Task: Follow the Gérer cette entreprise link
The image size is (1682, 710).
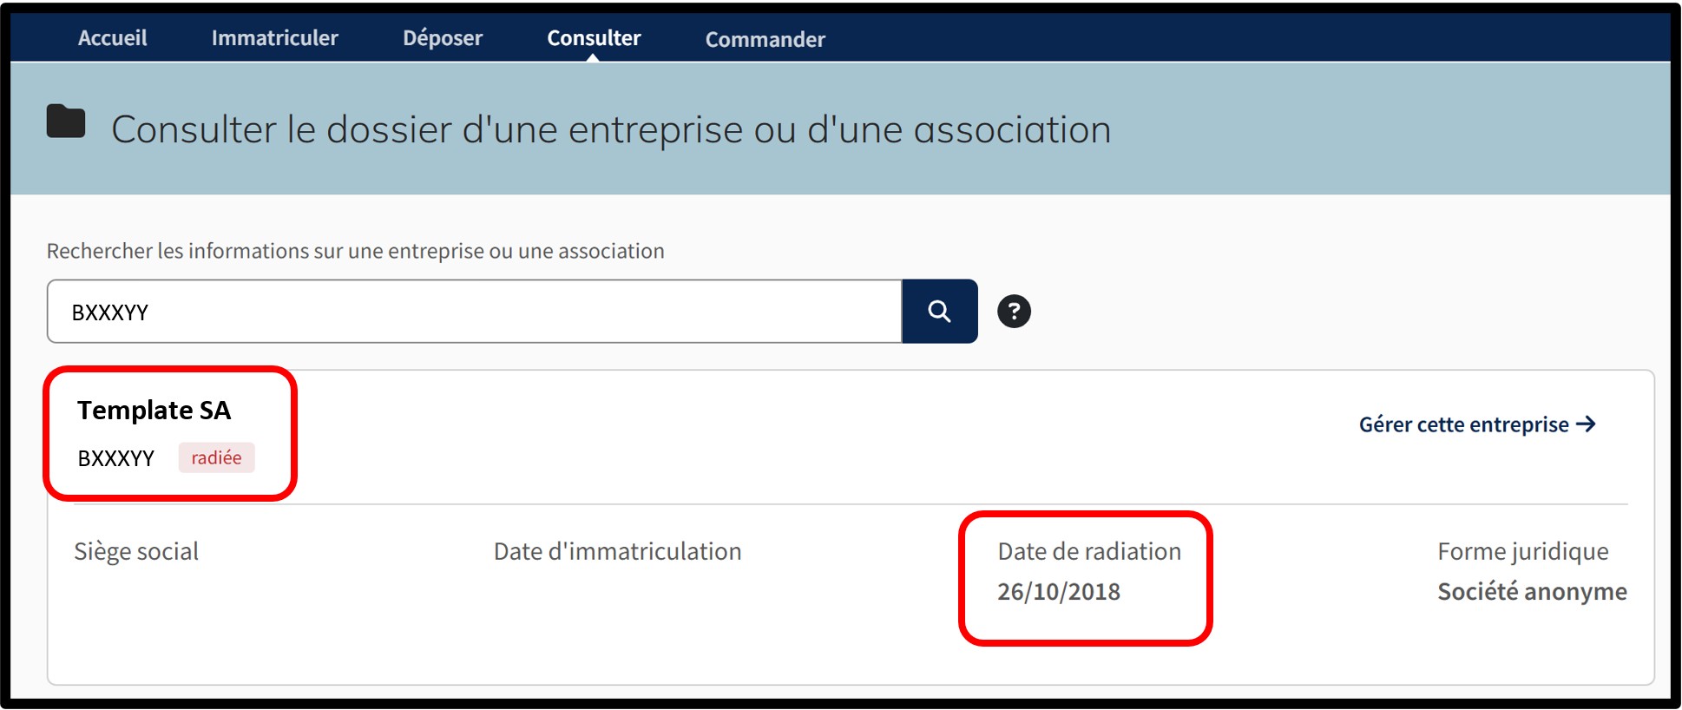Action: coord(1463,424)
